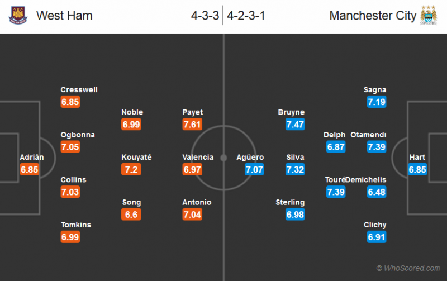Click Payet's 7.61 rating badge

click(192, 125)
